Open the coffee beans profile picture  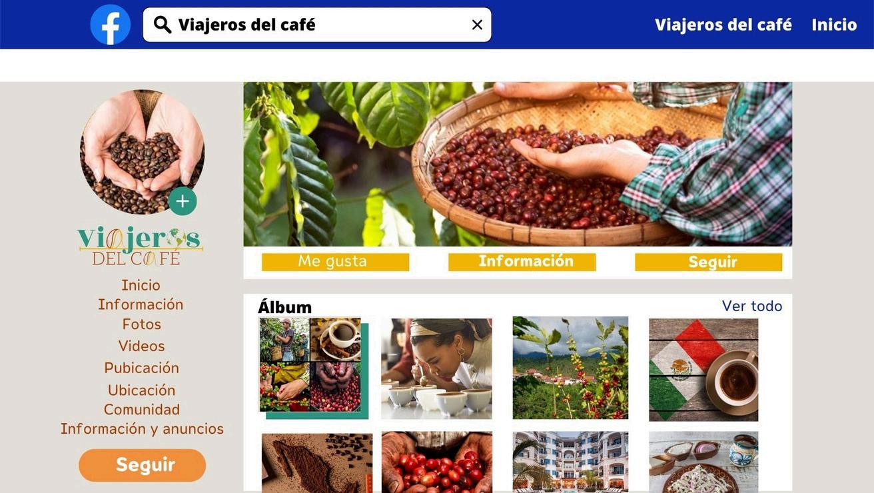tap(142, 152)
